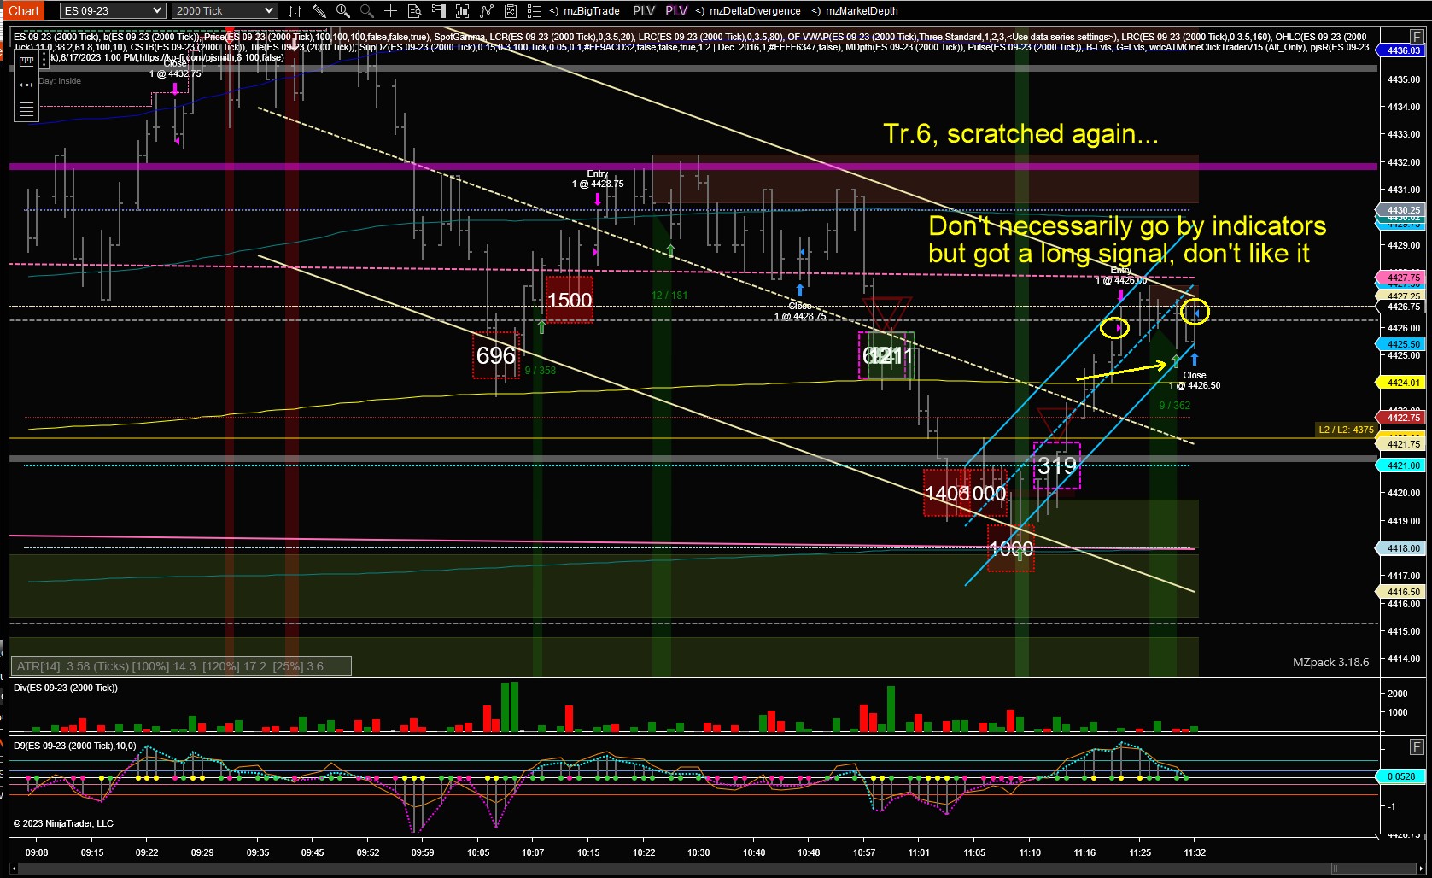The height and width of the screenshot is (878, 1432).
Task: Select the drawing tools pencil icon
Action: point(319,11)
